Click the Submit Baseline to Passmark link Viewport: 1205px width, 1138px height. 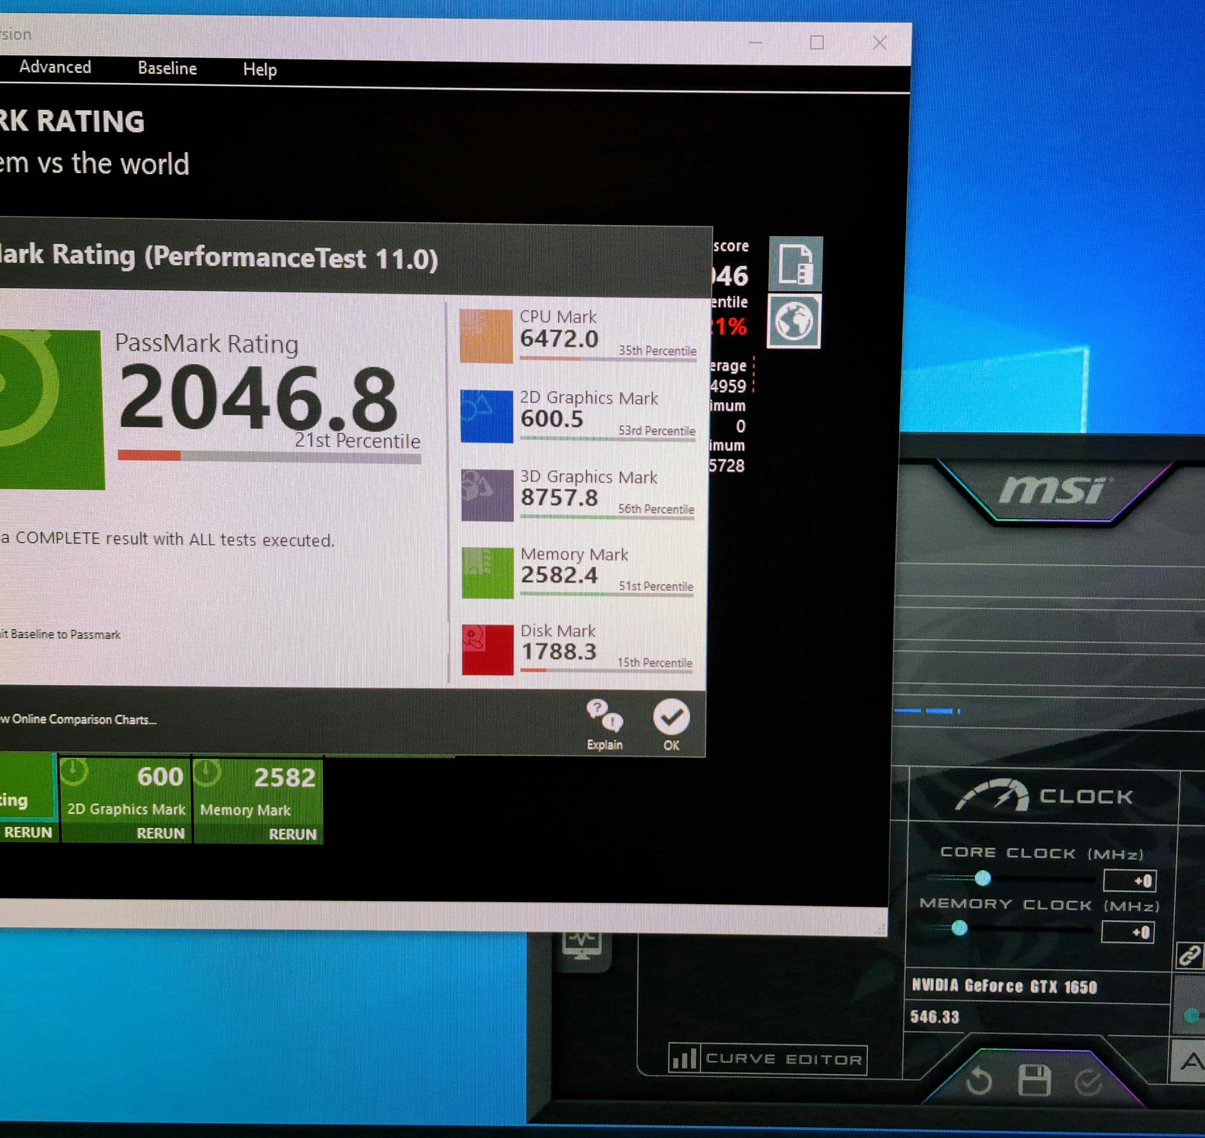[60, 635]
